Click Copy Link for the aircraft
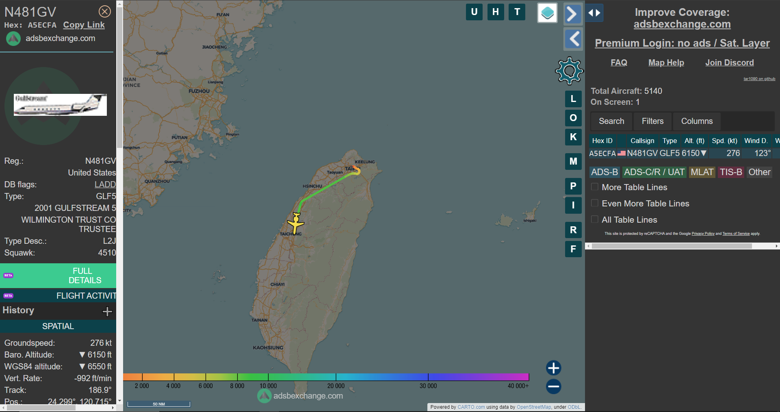 tap(84, 25)
